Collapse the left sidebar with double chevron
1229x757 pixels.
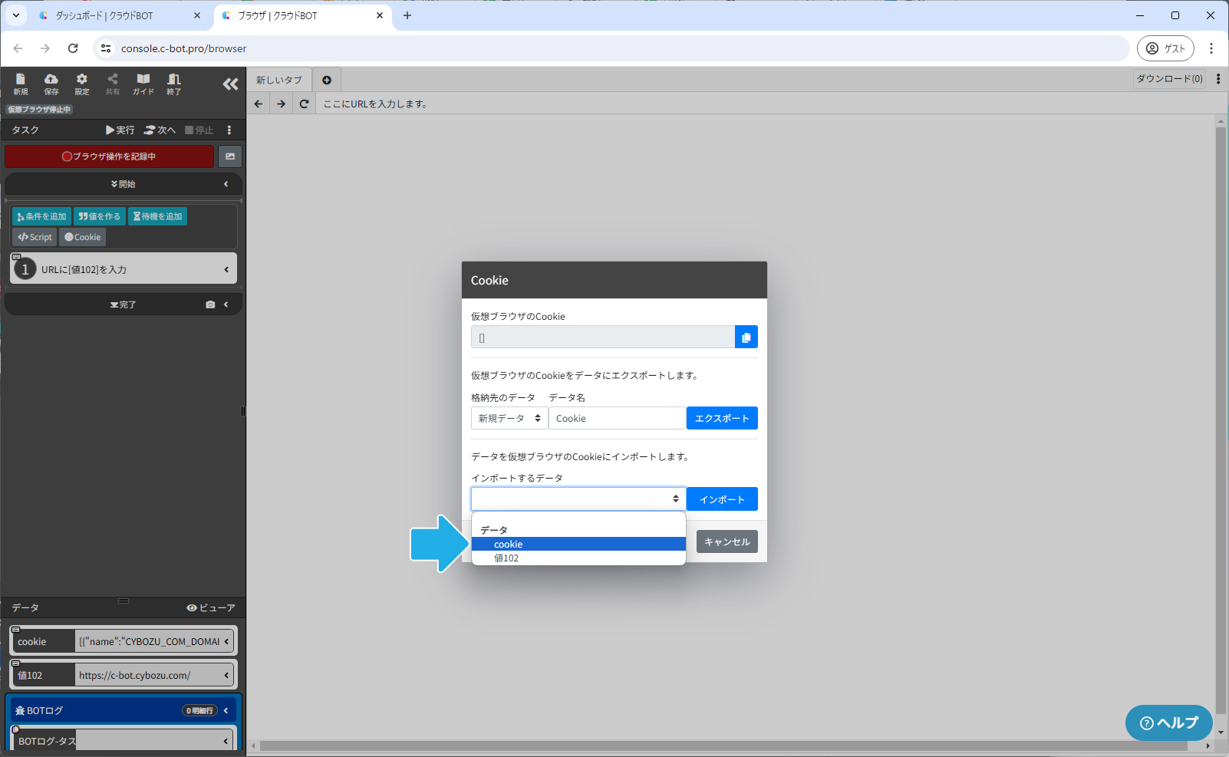[x=230, y=84]
